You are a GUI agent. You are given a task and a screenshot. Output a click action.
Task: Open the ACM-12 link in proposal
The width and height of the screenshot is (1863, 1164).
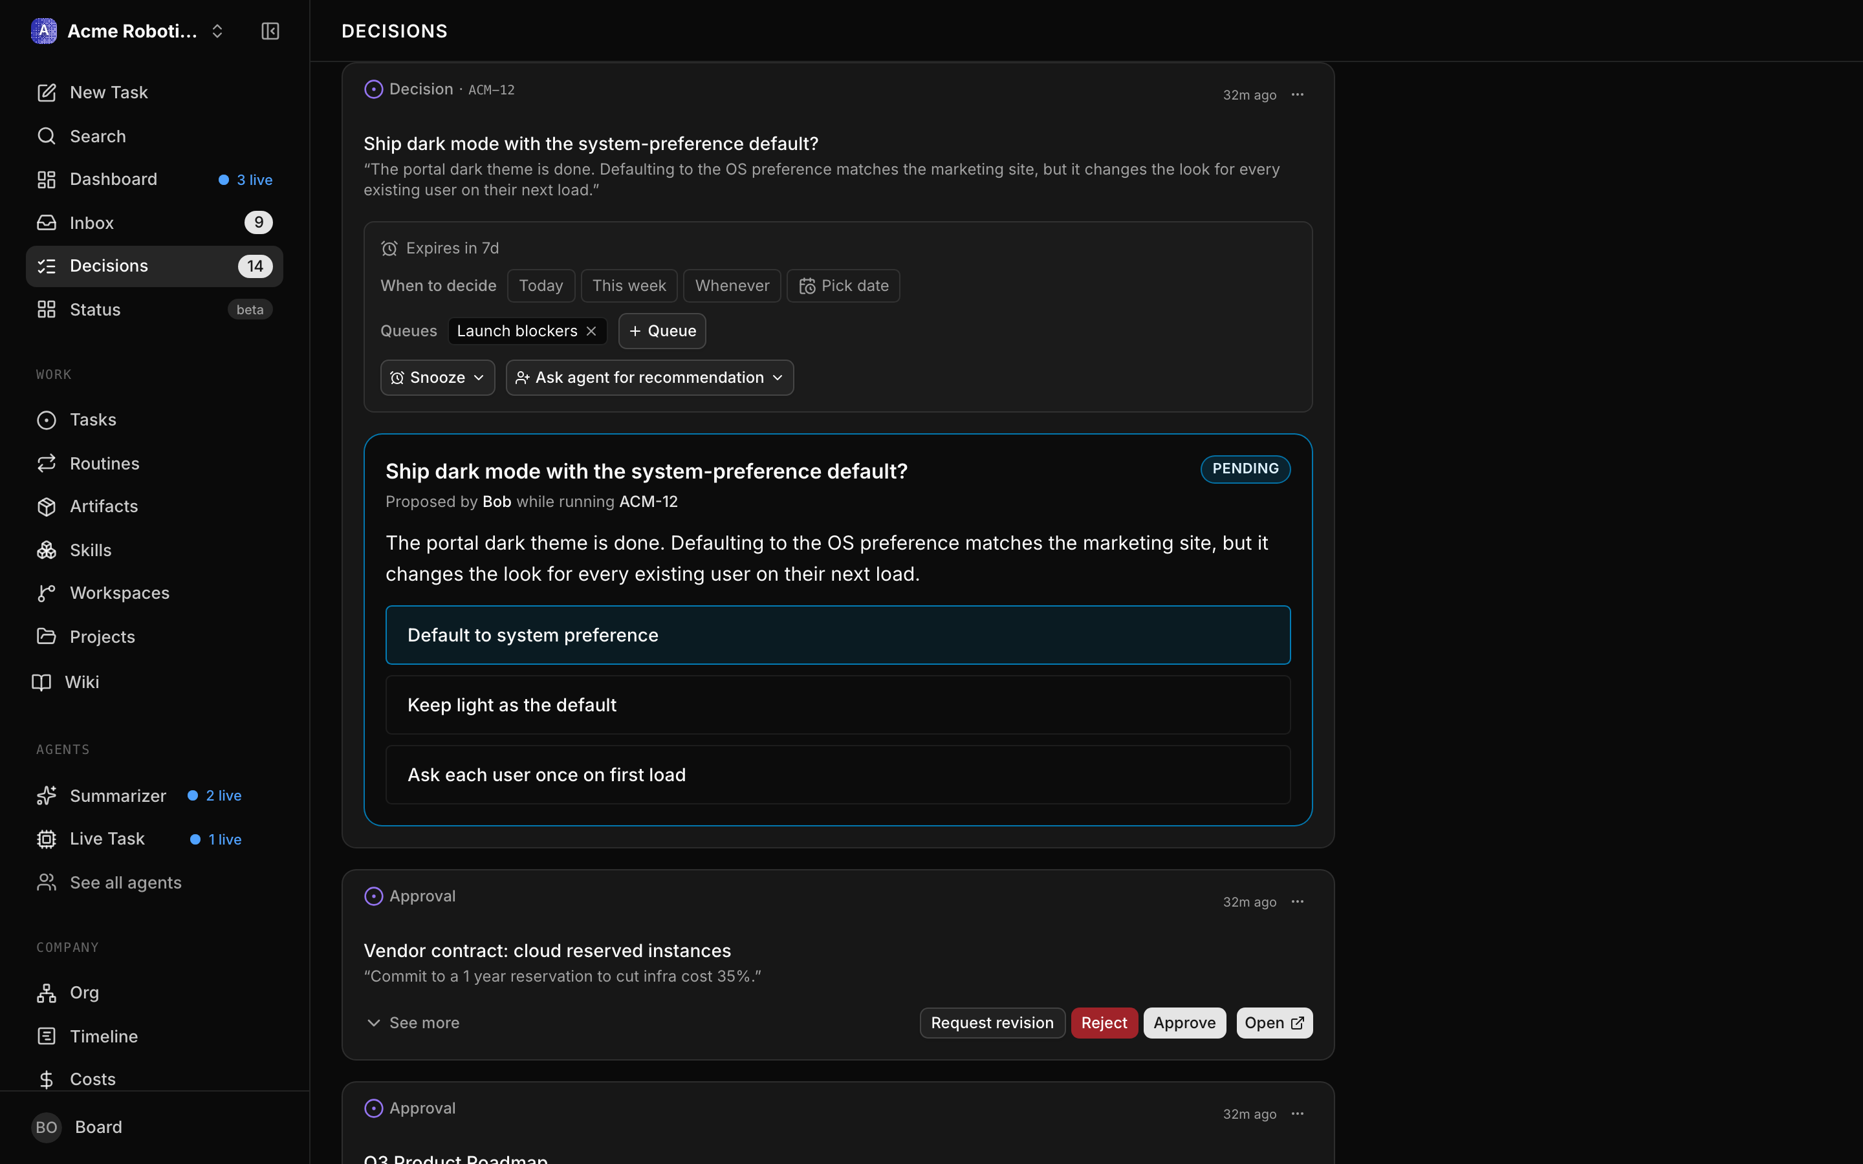648,502
